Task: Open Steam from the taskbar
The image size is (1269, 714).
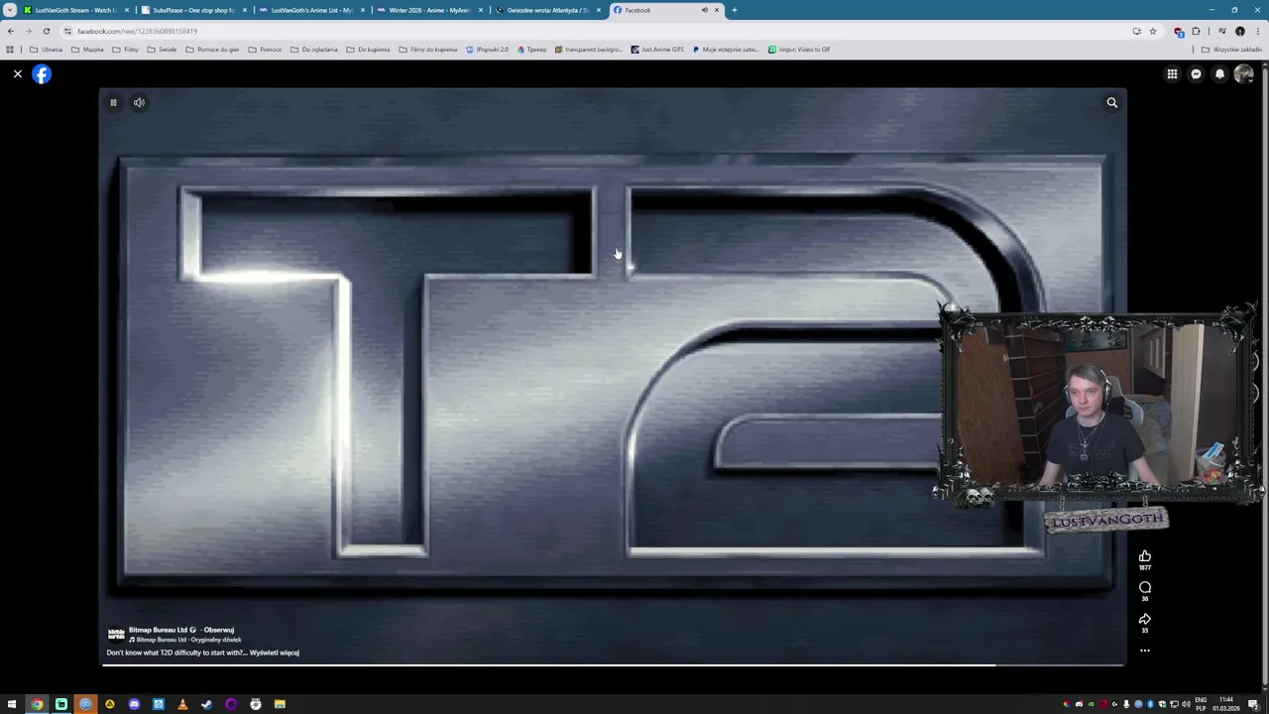Action: click(206, 704)
